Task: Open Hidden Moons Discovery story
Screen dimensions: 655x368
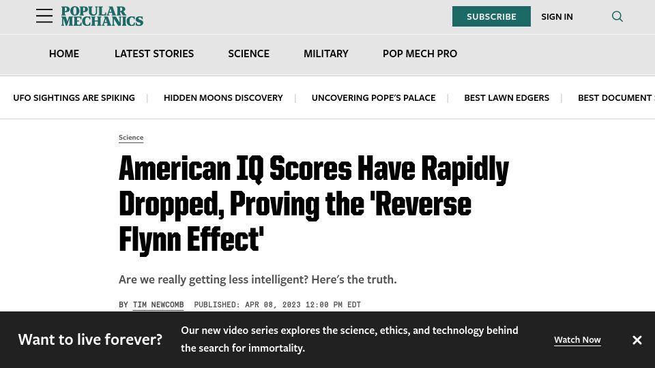Action: (x=223, y=98)
